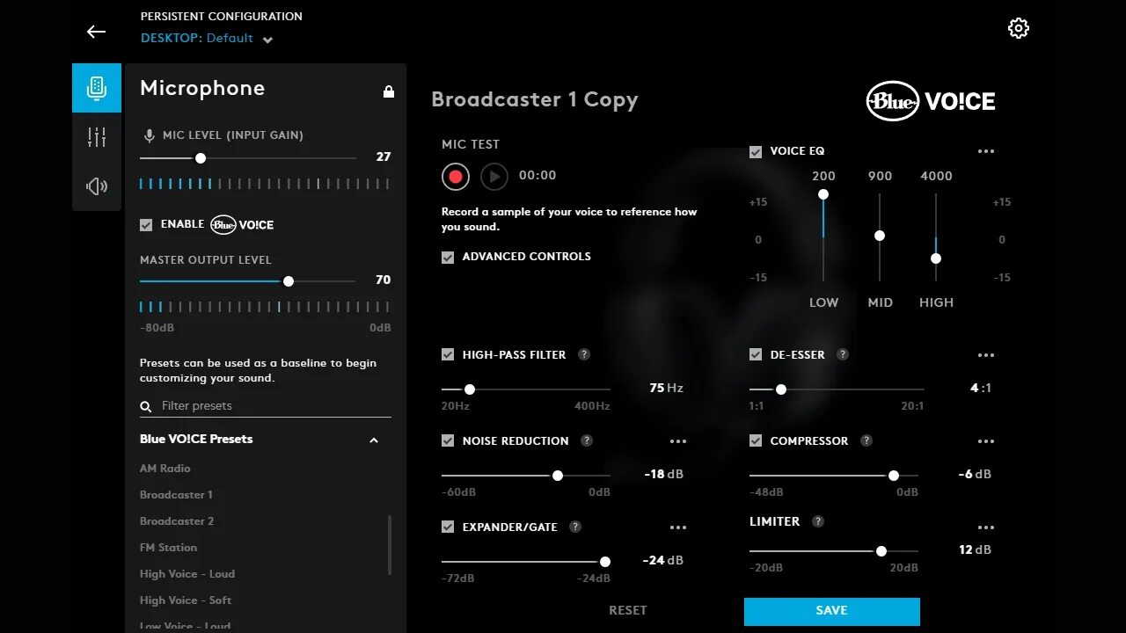Select the Broadcaster 1 preset

[176, 495]
